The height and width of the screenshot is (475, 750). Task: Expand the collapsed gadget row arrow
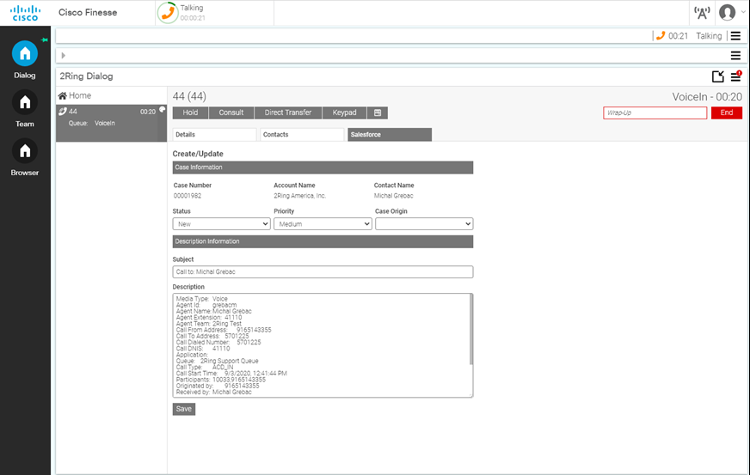pyautogui.click(x=64, y=56)
